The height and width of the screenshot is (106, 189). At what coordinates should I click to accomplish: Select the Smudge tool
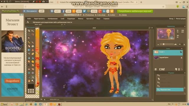point(29,62)
